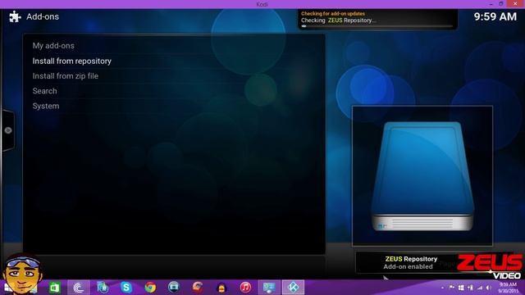
Task: Click the 9:59 AM Kodi clock
Action: pyautogui.click(x=495, y=16)
